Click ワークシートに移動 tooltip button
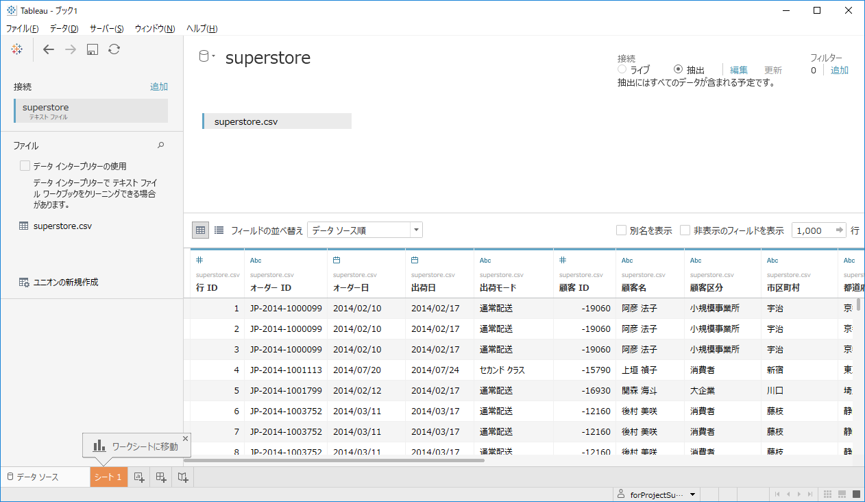Screen dimensions: 865x502 (x=136, y=446)
